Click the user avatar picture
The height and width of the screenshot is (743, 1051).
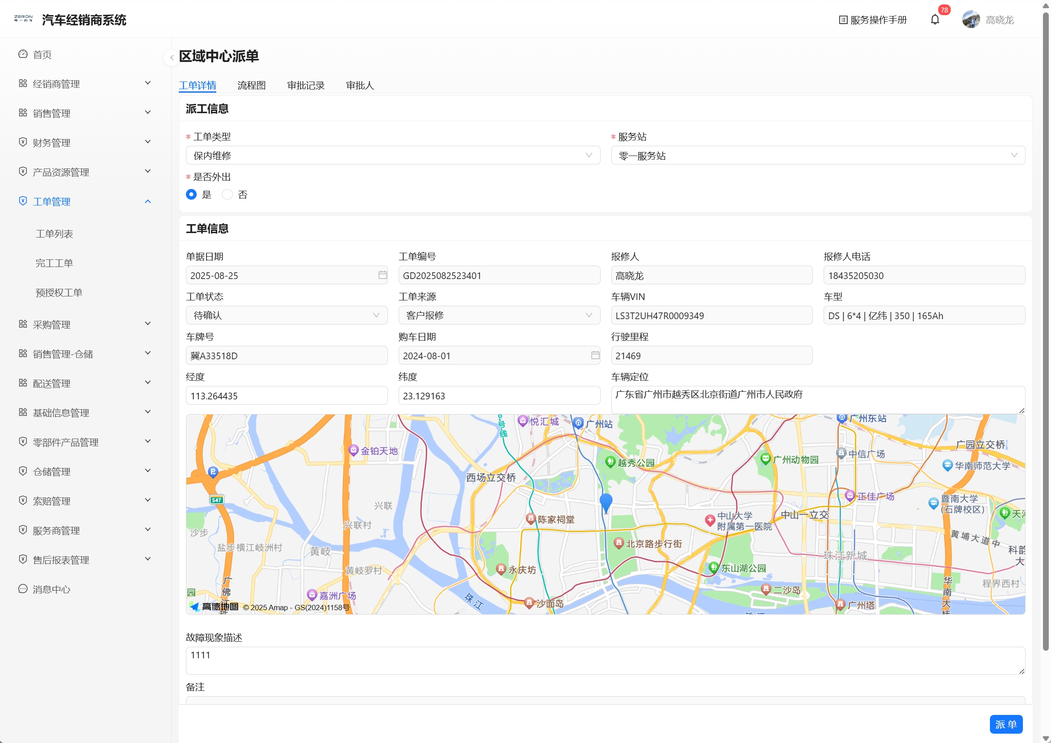coord(971,20)
